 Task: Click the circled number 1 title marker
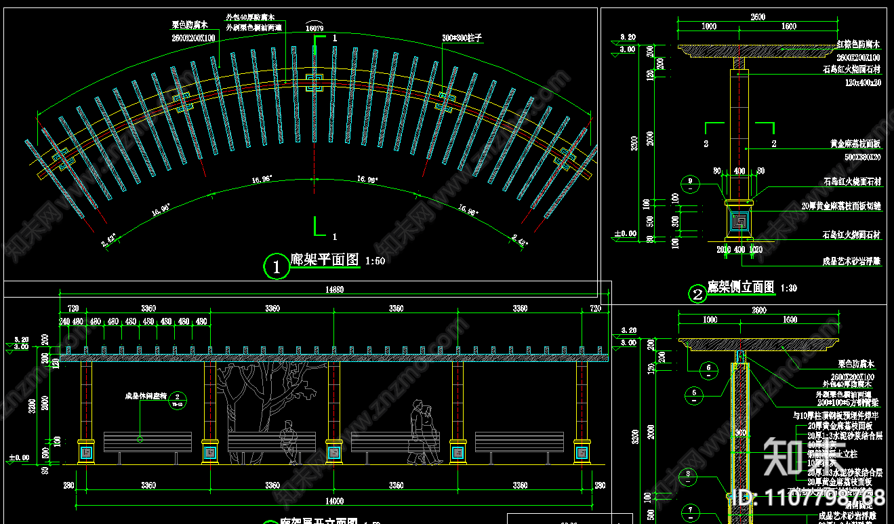pyautogui.click(x=277, y=266)
